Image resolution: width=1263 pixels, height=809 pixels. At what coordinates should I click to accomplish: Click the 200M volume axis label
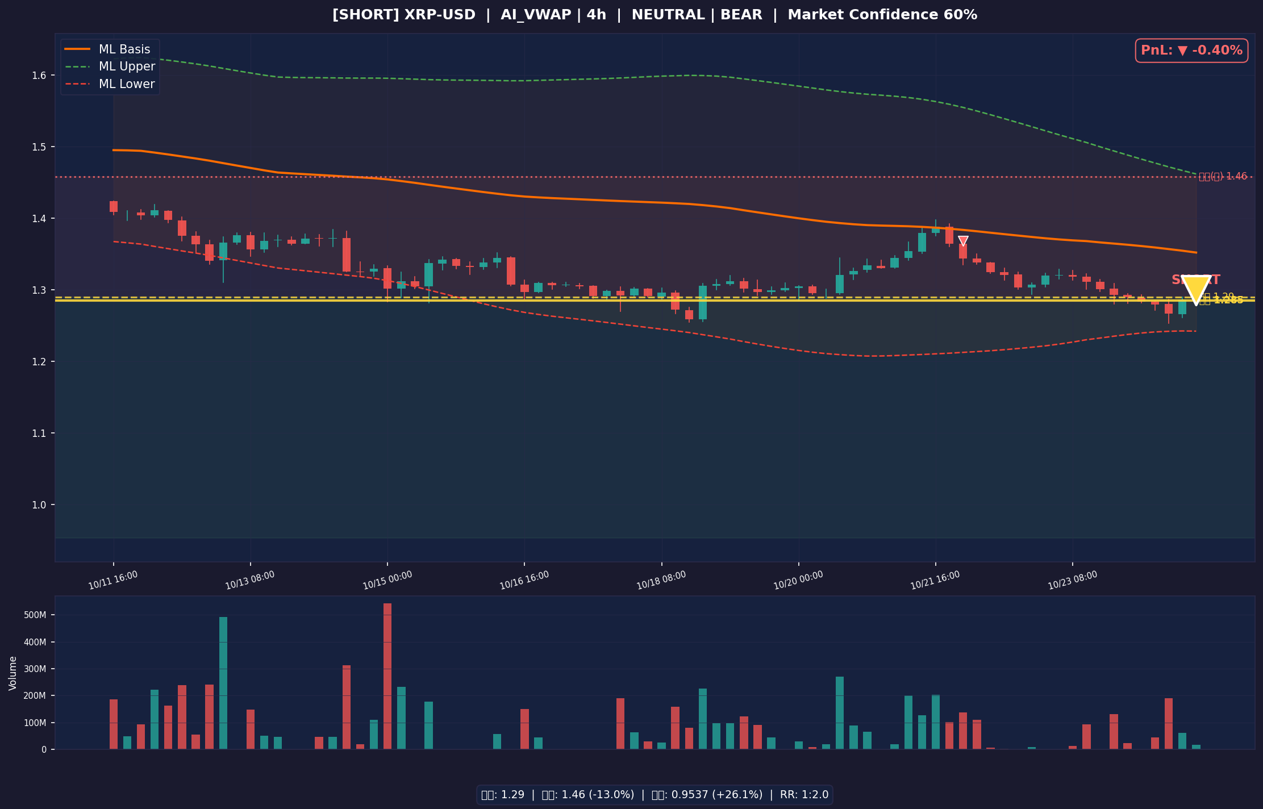[35, 696]
